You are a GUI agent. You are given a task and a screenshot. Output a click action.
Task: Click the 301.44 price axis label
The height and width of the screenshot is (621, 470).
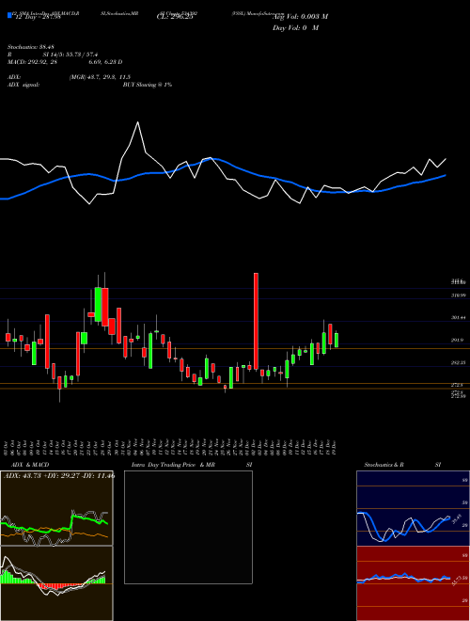[460, 318]
